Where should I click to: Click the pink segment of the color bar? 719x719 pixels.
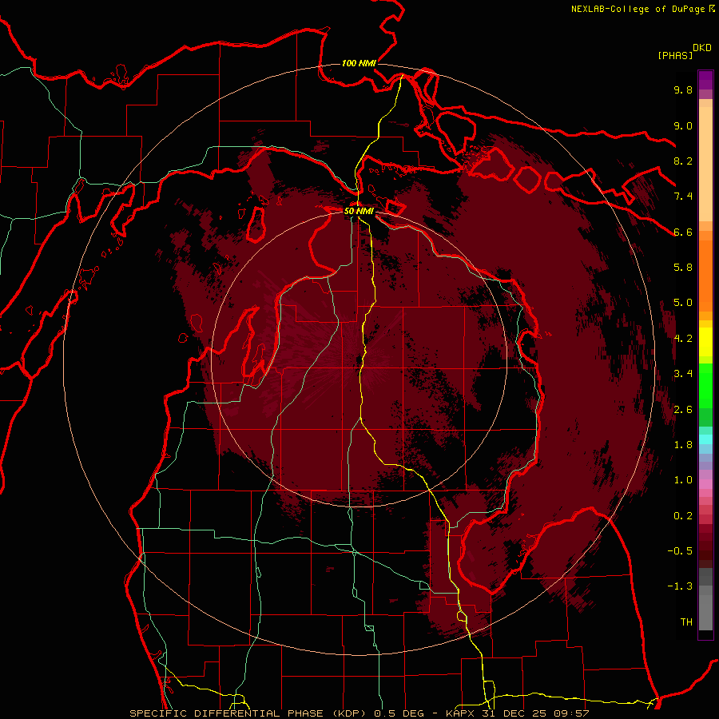(705, 484)
